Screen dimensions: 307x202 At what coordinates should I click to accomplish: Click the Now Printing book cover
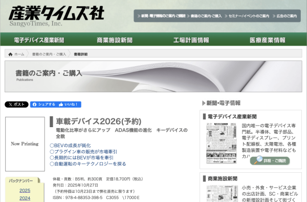[25, 144]
